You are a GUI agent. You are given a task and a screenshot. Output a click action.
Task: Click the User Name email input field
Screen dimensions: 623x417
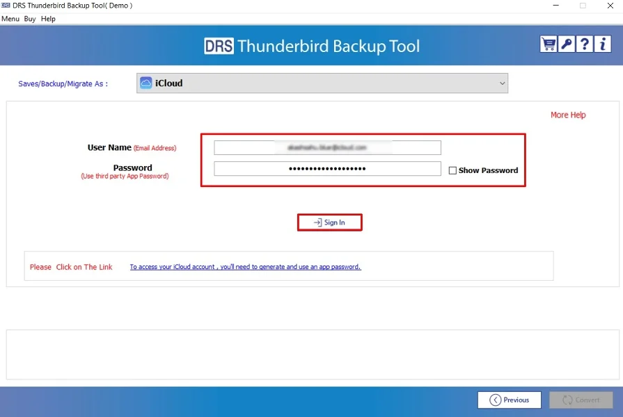328,147
